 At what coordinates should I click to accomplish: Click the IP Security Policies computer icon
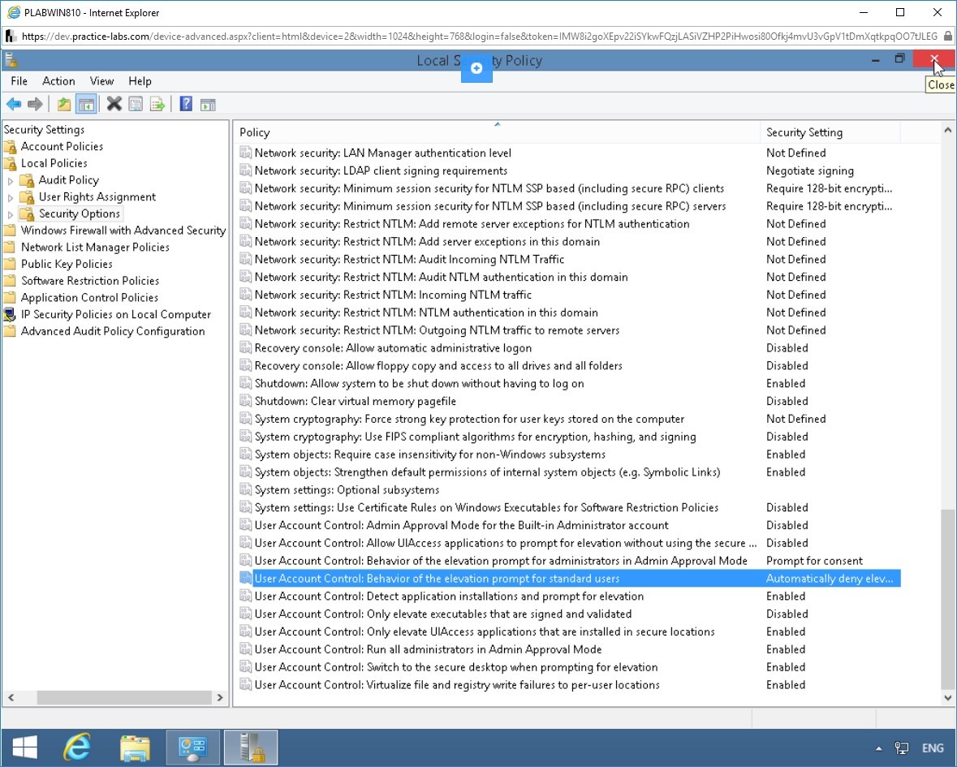10,314
